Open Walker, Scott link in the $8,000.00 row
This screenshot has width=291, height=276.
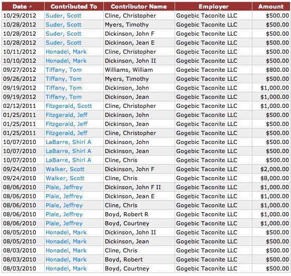[65, 178]
